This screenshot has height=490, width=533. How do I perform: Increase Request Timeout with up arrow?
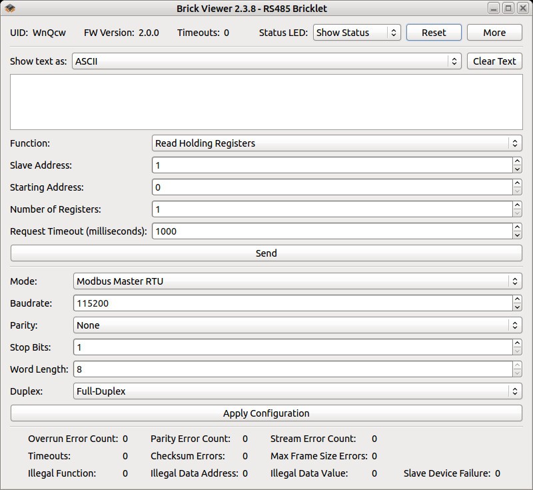click(517, 227)
